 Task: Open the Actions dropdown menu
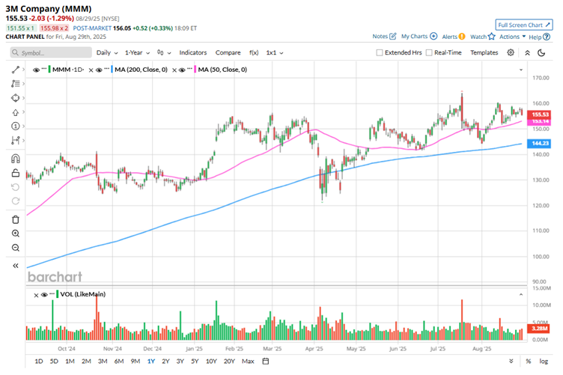click(x=512, y=37)
